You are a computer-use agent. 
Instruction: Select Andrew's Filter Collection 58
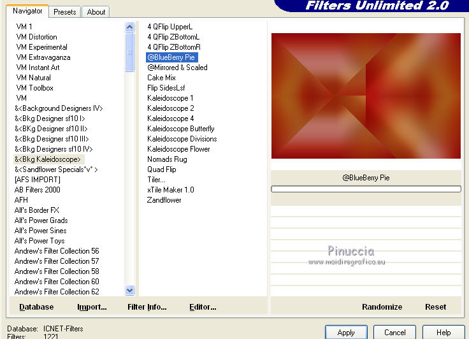tap(57, 271)
